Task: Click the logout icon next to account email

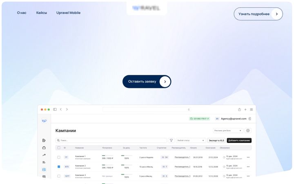Action: pyautogui.click(x=249, y=119)
